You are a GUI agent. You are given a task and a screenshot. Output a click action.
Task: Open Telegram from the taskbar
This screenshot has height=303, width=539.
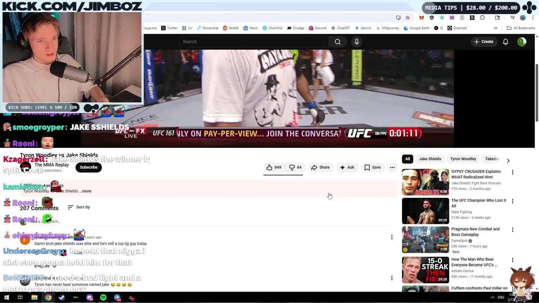(117, 298)
